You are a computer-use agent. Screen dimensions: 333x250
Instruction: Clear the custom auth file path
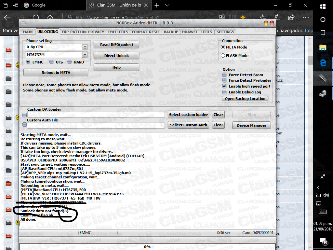pos(218,125)
